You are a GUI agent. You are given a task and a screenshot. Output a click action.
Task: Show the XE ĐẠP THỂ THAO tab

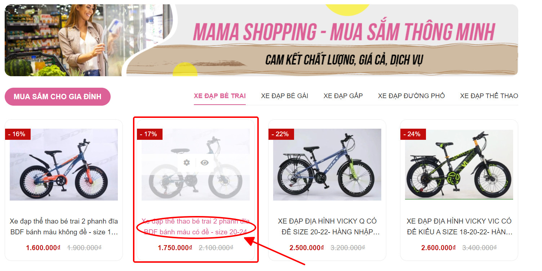click(x=489, y=96)
